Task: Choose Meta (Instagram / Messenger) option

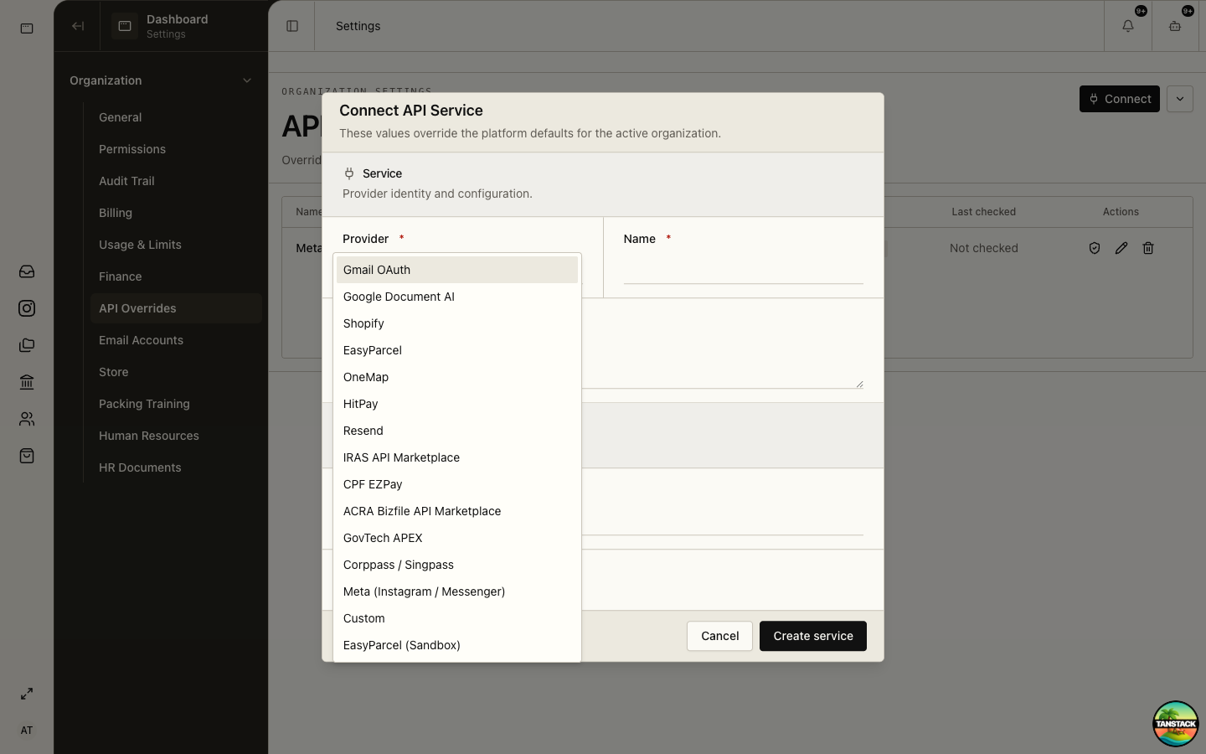Action: click(457, 591)
